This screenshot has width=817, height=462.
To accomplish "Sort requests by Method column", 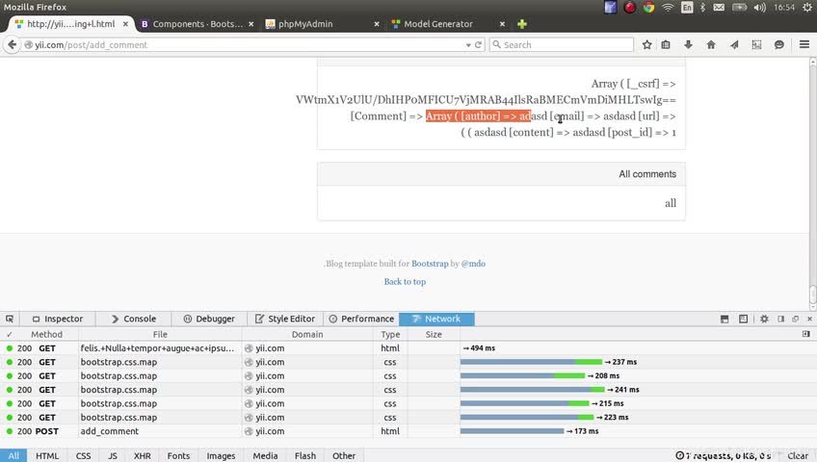I will point(46,334).
